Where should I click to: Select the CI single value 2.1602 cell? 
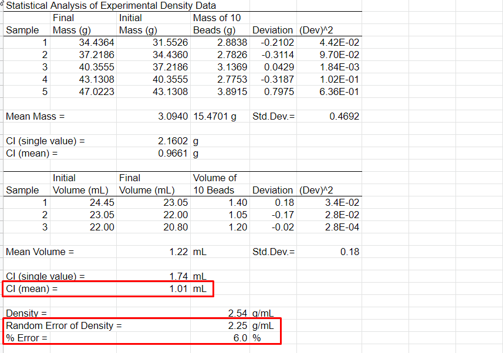(173, 141)
